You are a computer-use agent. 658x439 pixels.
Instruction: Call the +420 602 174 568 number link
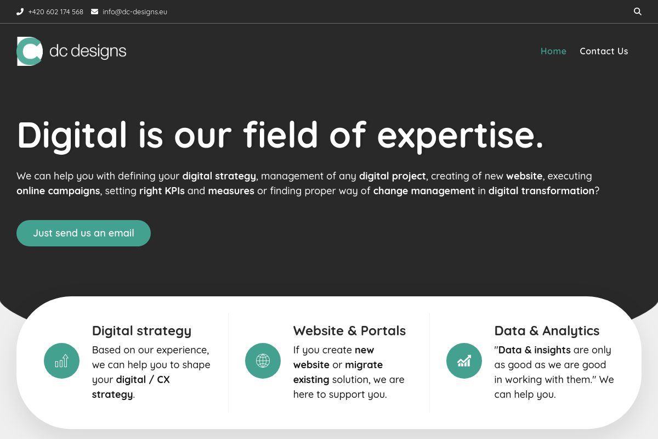coord(56,12)
